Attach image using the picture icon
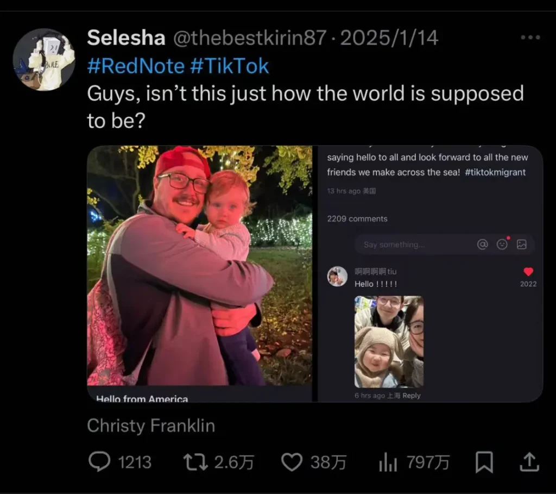 522,245
